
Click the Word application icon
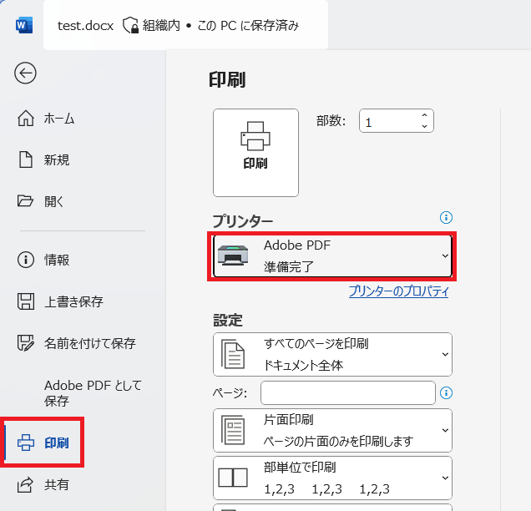tap(24, 25)
